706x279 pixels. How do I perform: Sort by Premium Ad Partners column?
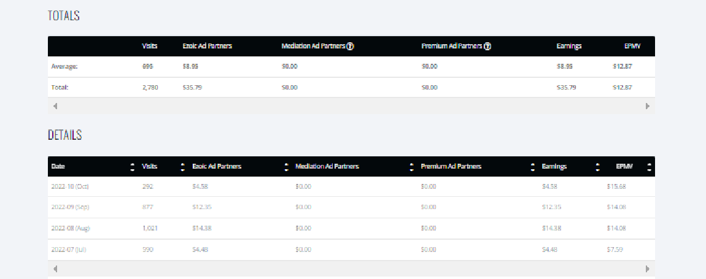[533, 167]
